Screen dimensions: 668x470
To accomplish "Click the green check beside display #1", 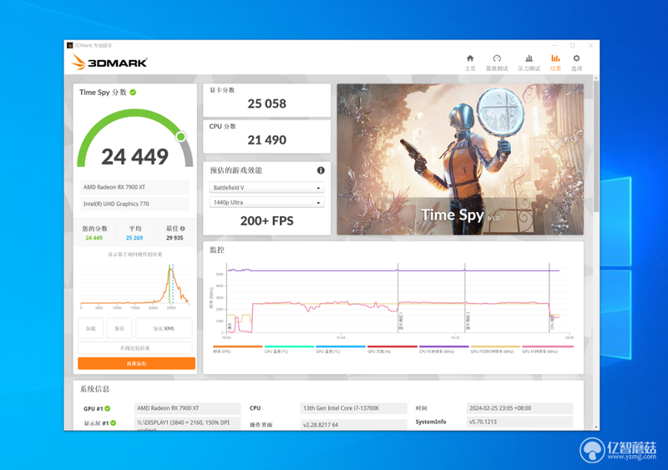I will tap(113, 423).
